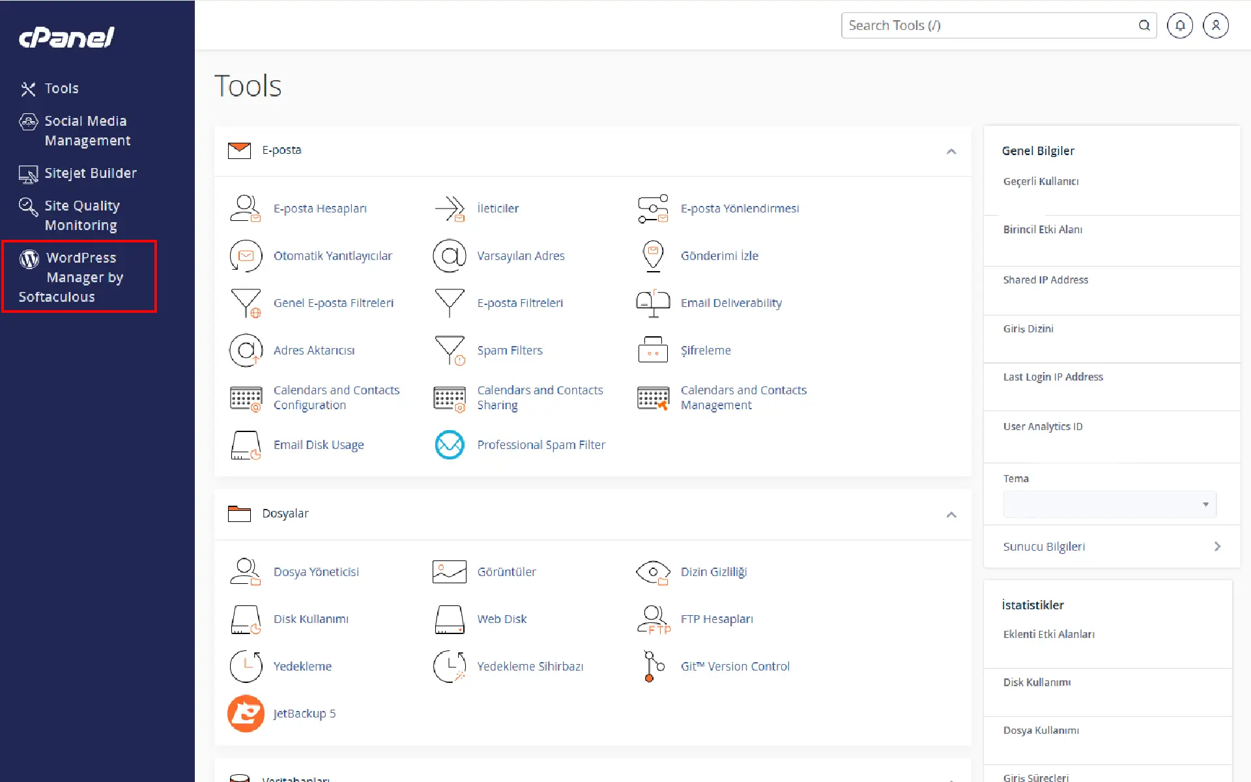Click the Giriş Dizini label
This screenshot has height=782, width=1251.
[x=1028, y=329]
